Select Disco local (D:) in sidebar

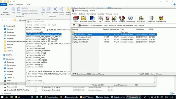[x=12, y=87]
